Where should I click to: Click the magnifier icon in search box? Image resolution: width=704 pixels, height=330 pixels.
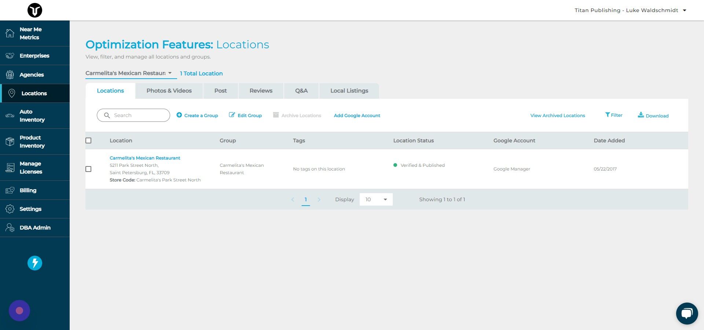tap(107, 115)
